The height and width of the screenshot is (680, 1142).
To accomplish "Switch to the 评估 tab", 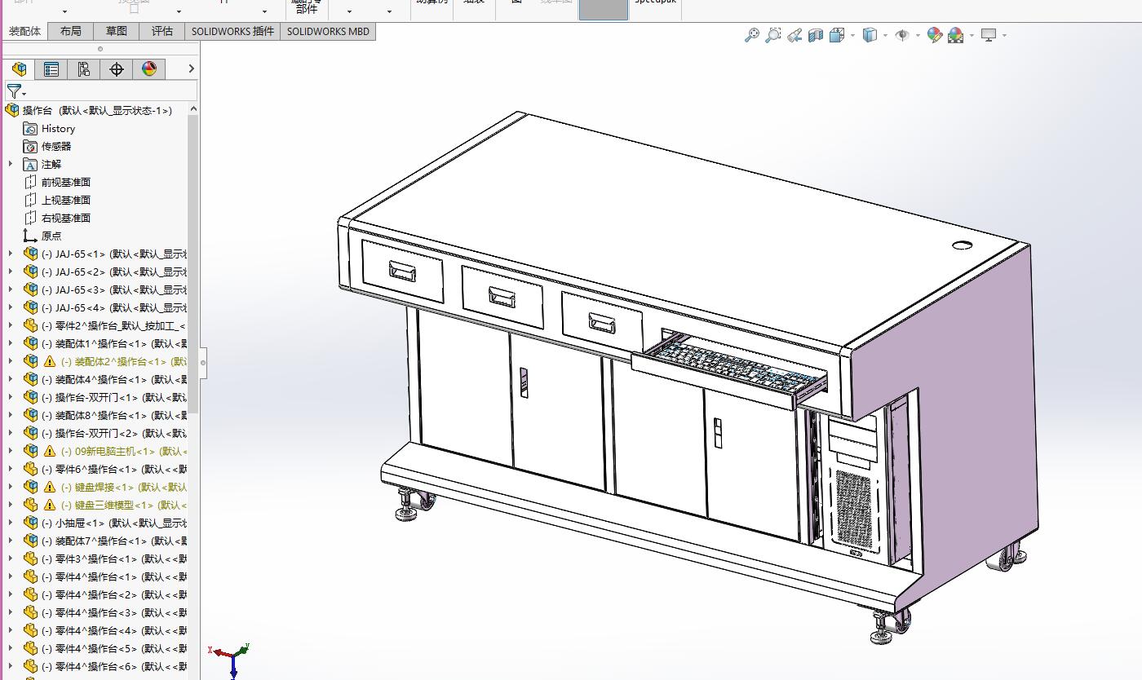I will click(x=162, y=31).
